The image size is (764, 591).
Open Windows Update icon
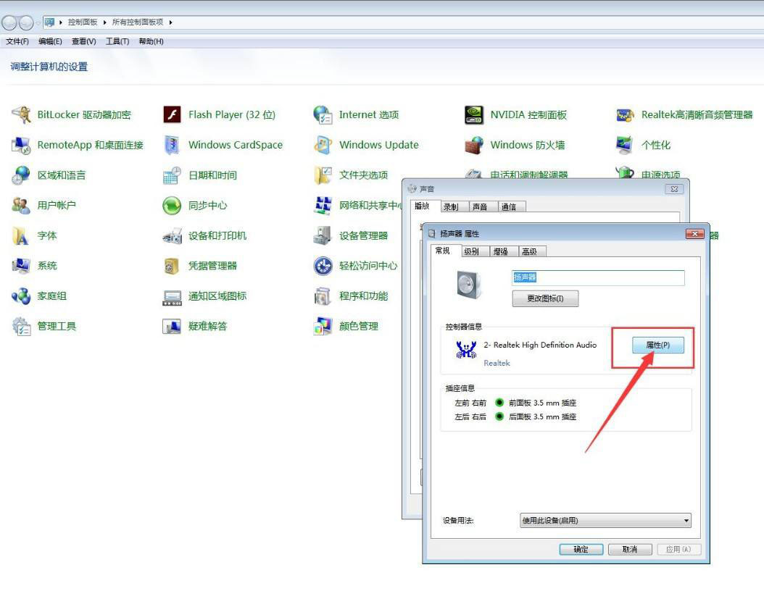[323, 145]
